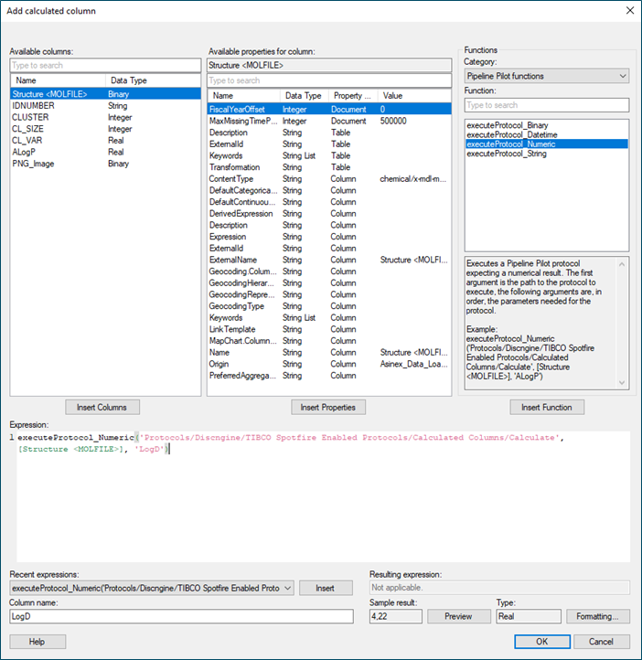Open Help
Viewport: 642px width, 660px height.
coord(37,642)
